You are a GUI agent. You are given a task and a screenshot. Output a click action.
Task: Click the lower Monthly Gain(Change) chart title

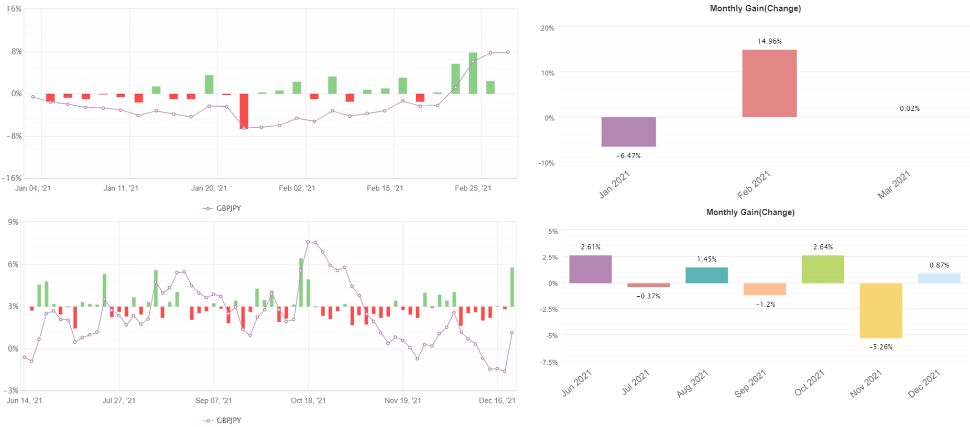(750, 212)
